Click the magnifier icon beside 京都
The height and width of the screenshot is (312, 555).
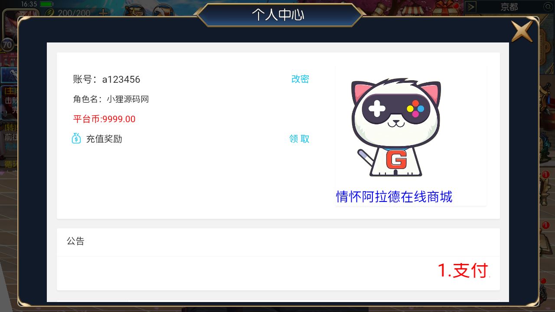(548, 6)
